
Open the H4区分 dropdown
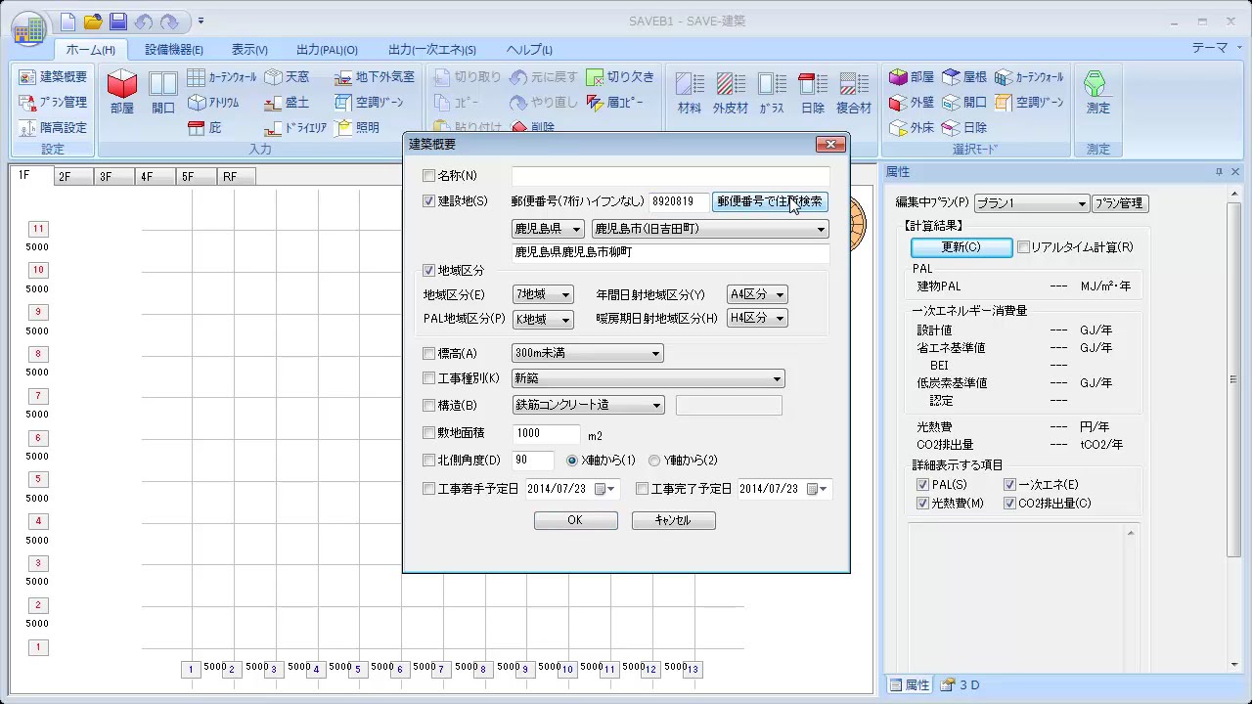tap(757, 319)
